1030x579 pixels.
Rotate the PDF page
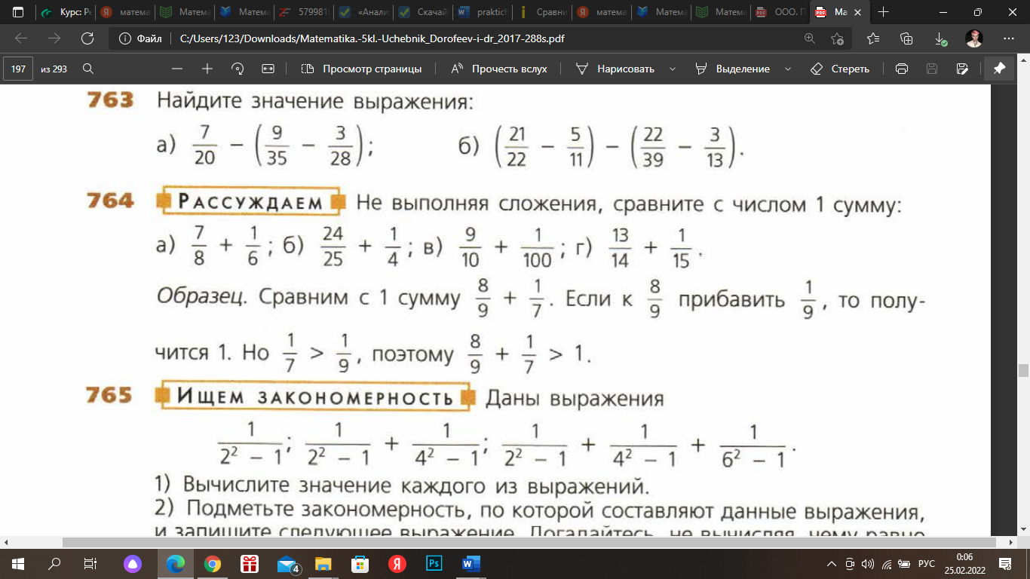(238, 69)
